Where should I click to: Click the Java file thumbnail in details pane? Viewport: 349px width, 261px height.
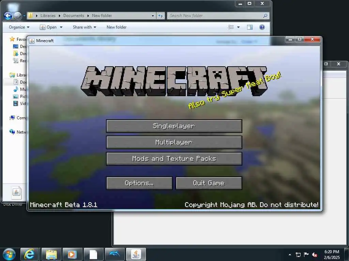pos(16,192)
